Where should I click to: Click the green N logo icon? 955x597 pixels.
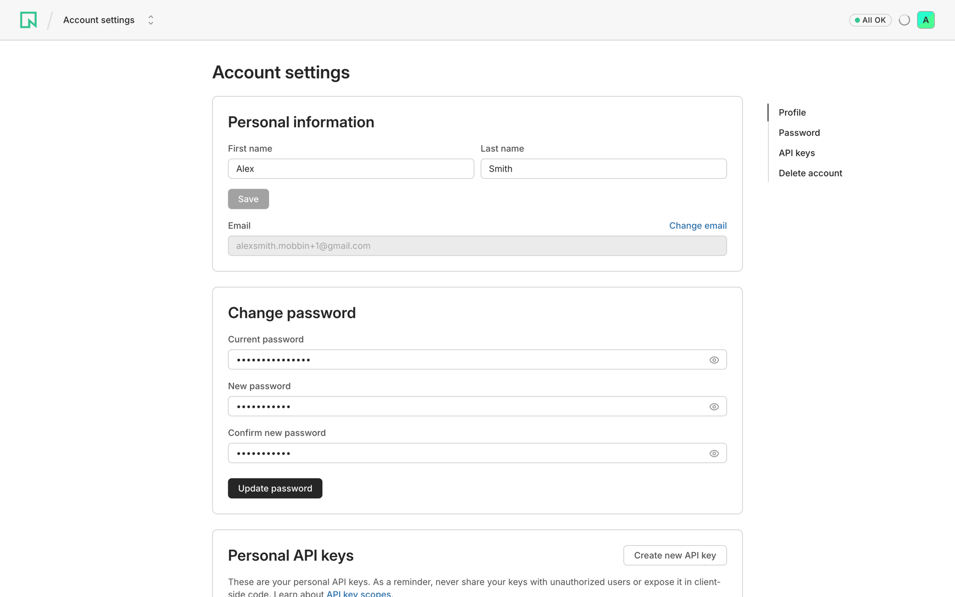click(28, 20)
